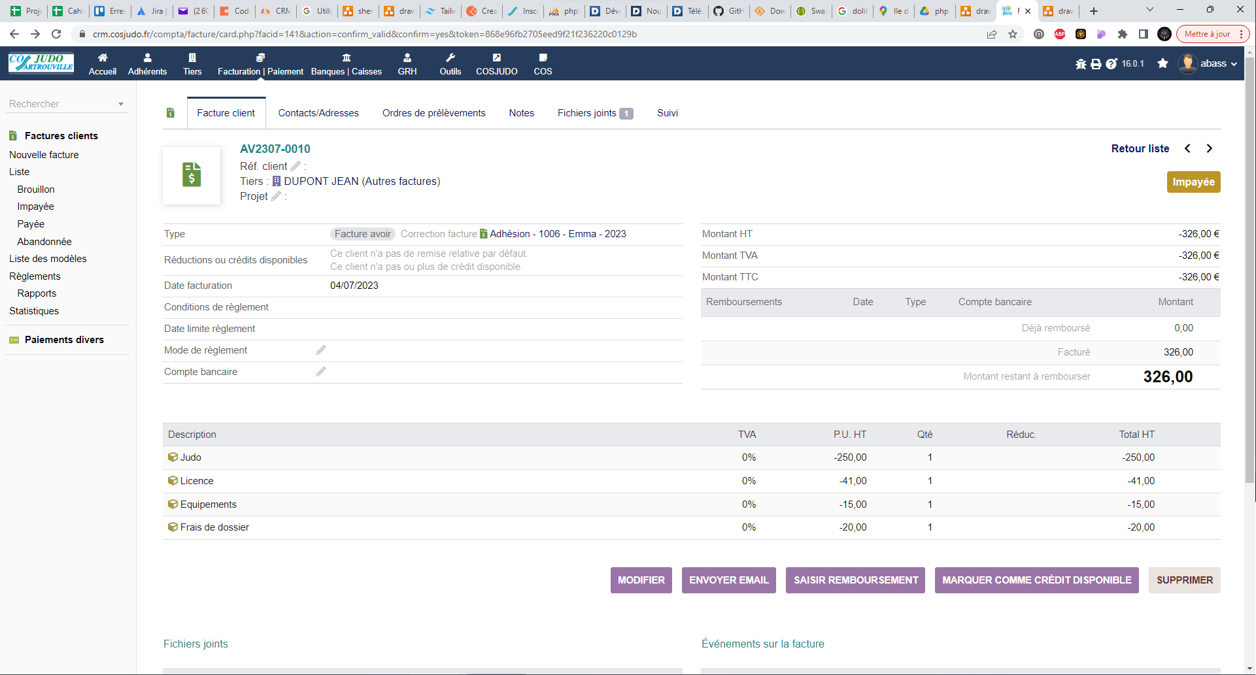Viewport: 1256px width, 675px height.
Task: Open the browser extensions puzzle icon
Action: pos(1123,34)
